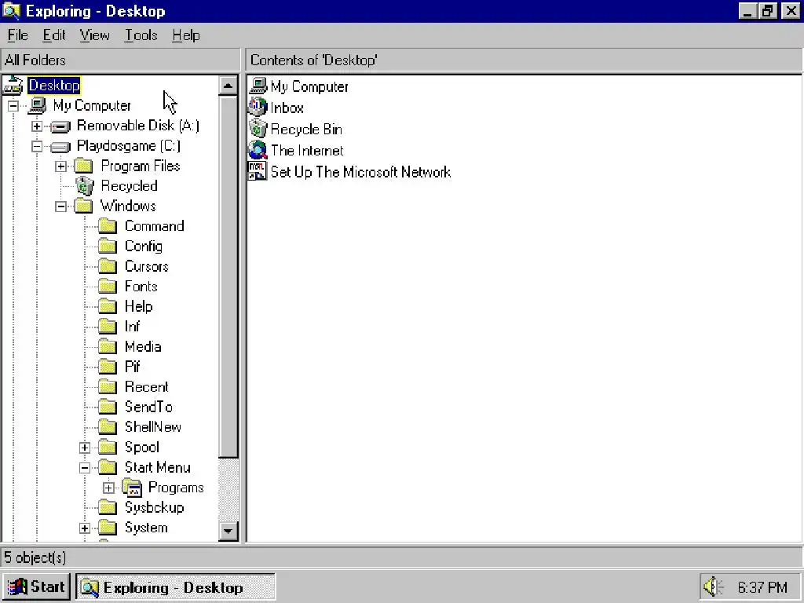Select the Sysbckup folder in tree
Image resolution: width=804 pixels, height=603 pixels.
(154, 508)
